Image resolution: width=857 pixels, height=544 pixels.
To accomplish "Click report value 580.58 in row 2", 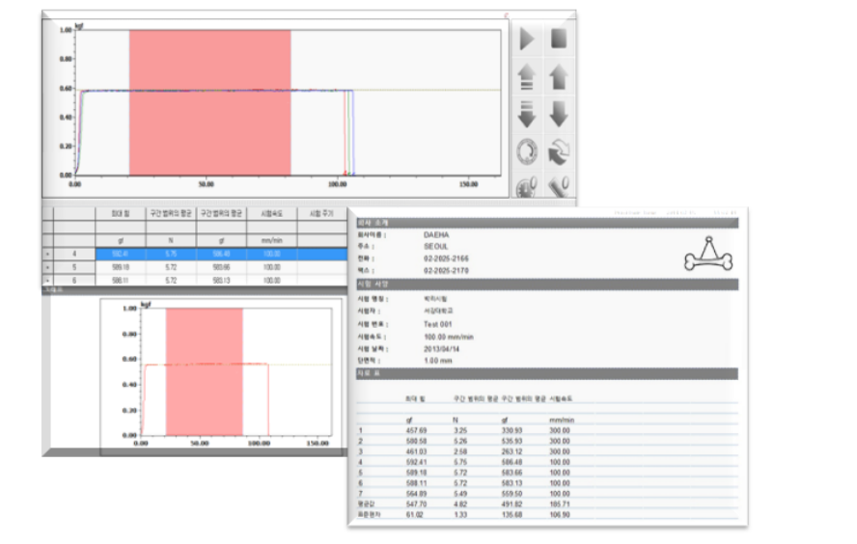I will pos(416,442).
